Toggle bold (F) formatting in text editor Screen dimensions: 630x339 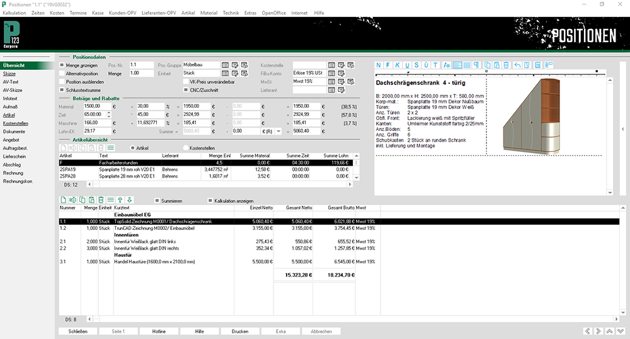click(x=388, y=65)
